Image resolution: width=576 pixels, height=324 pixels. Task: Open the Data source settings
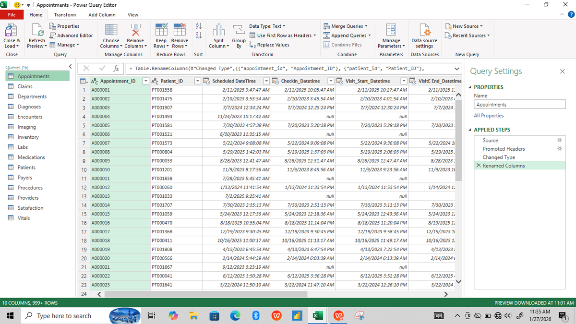click(x=424, y=36)
